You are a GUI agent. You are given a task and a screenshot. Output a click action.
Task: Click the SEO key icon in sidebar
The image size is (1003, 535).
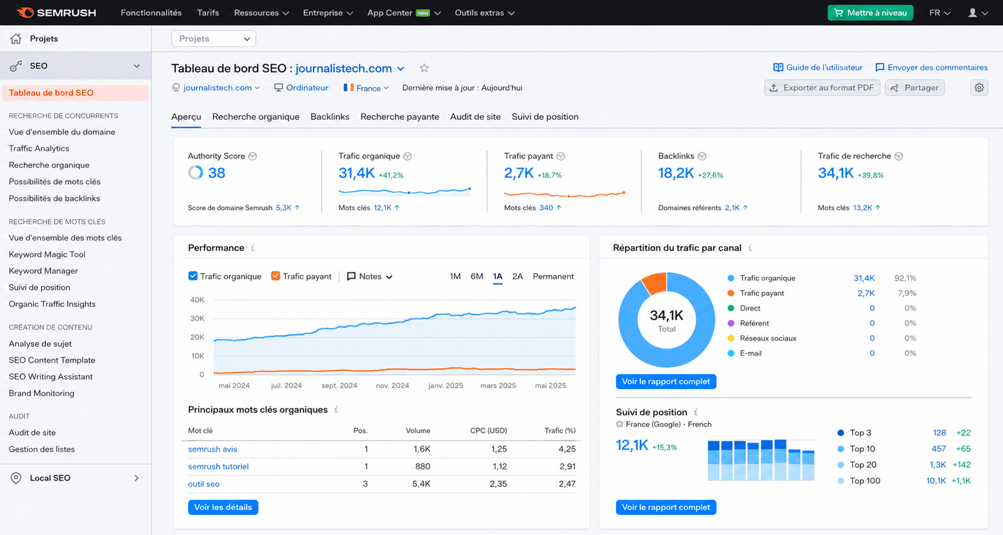click(x=16, y=66)
